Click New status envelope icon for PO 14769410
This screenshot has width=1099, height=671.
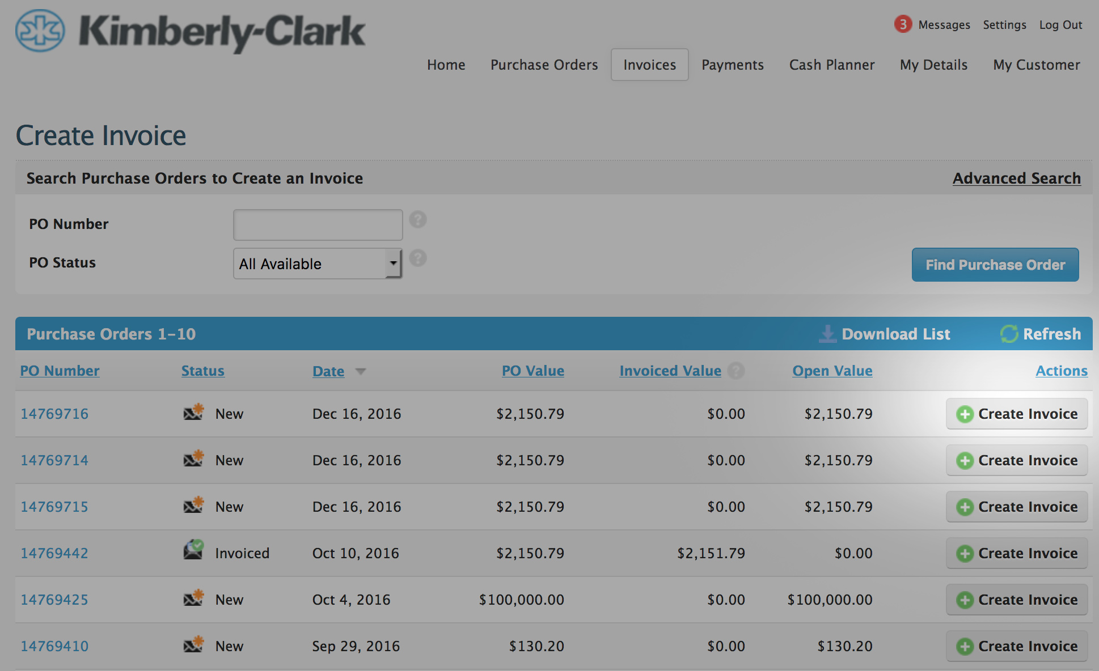193,644
